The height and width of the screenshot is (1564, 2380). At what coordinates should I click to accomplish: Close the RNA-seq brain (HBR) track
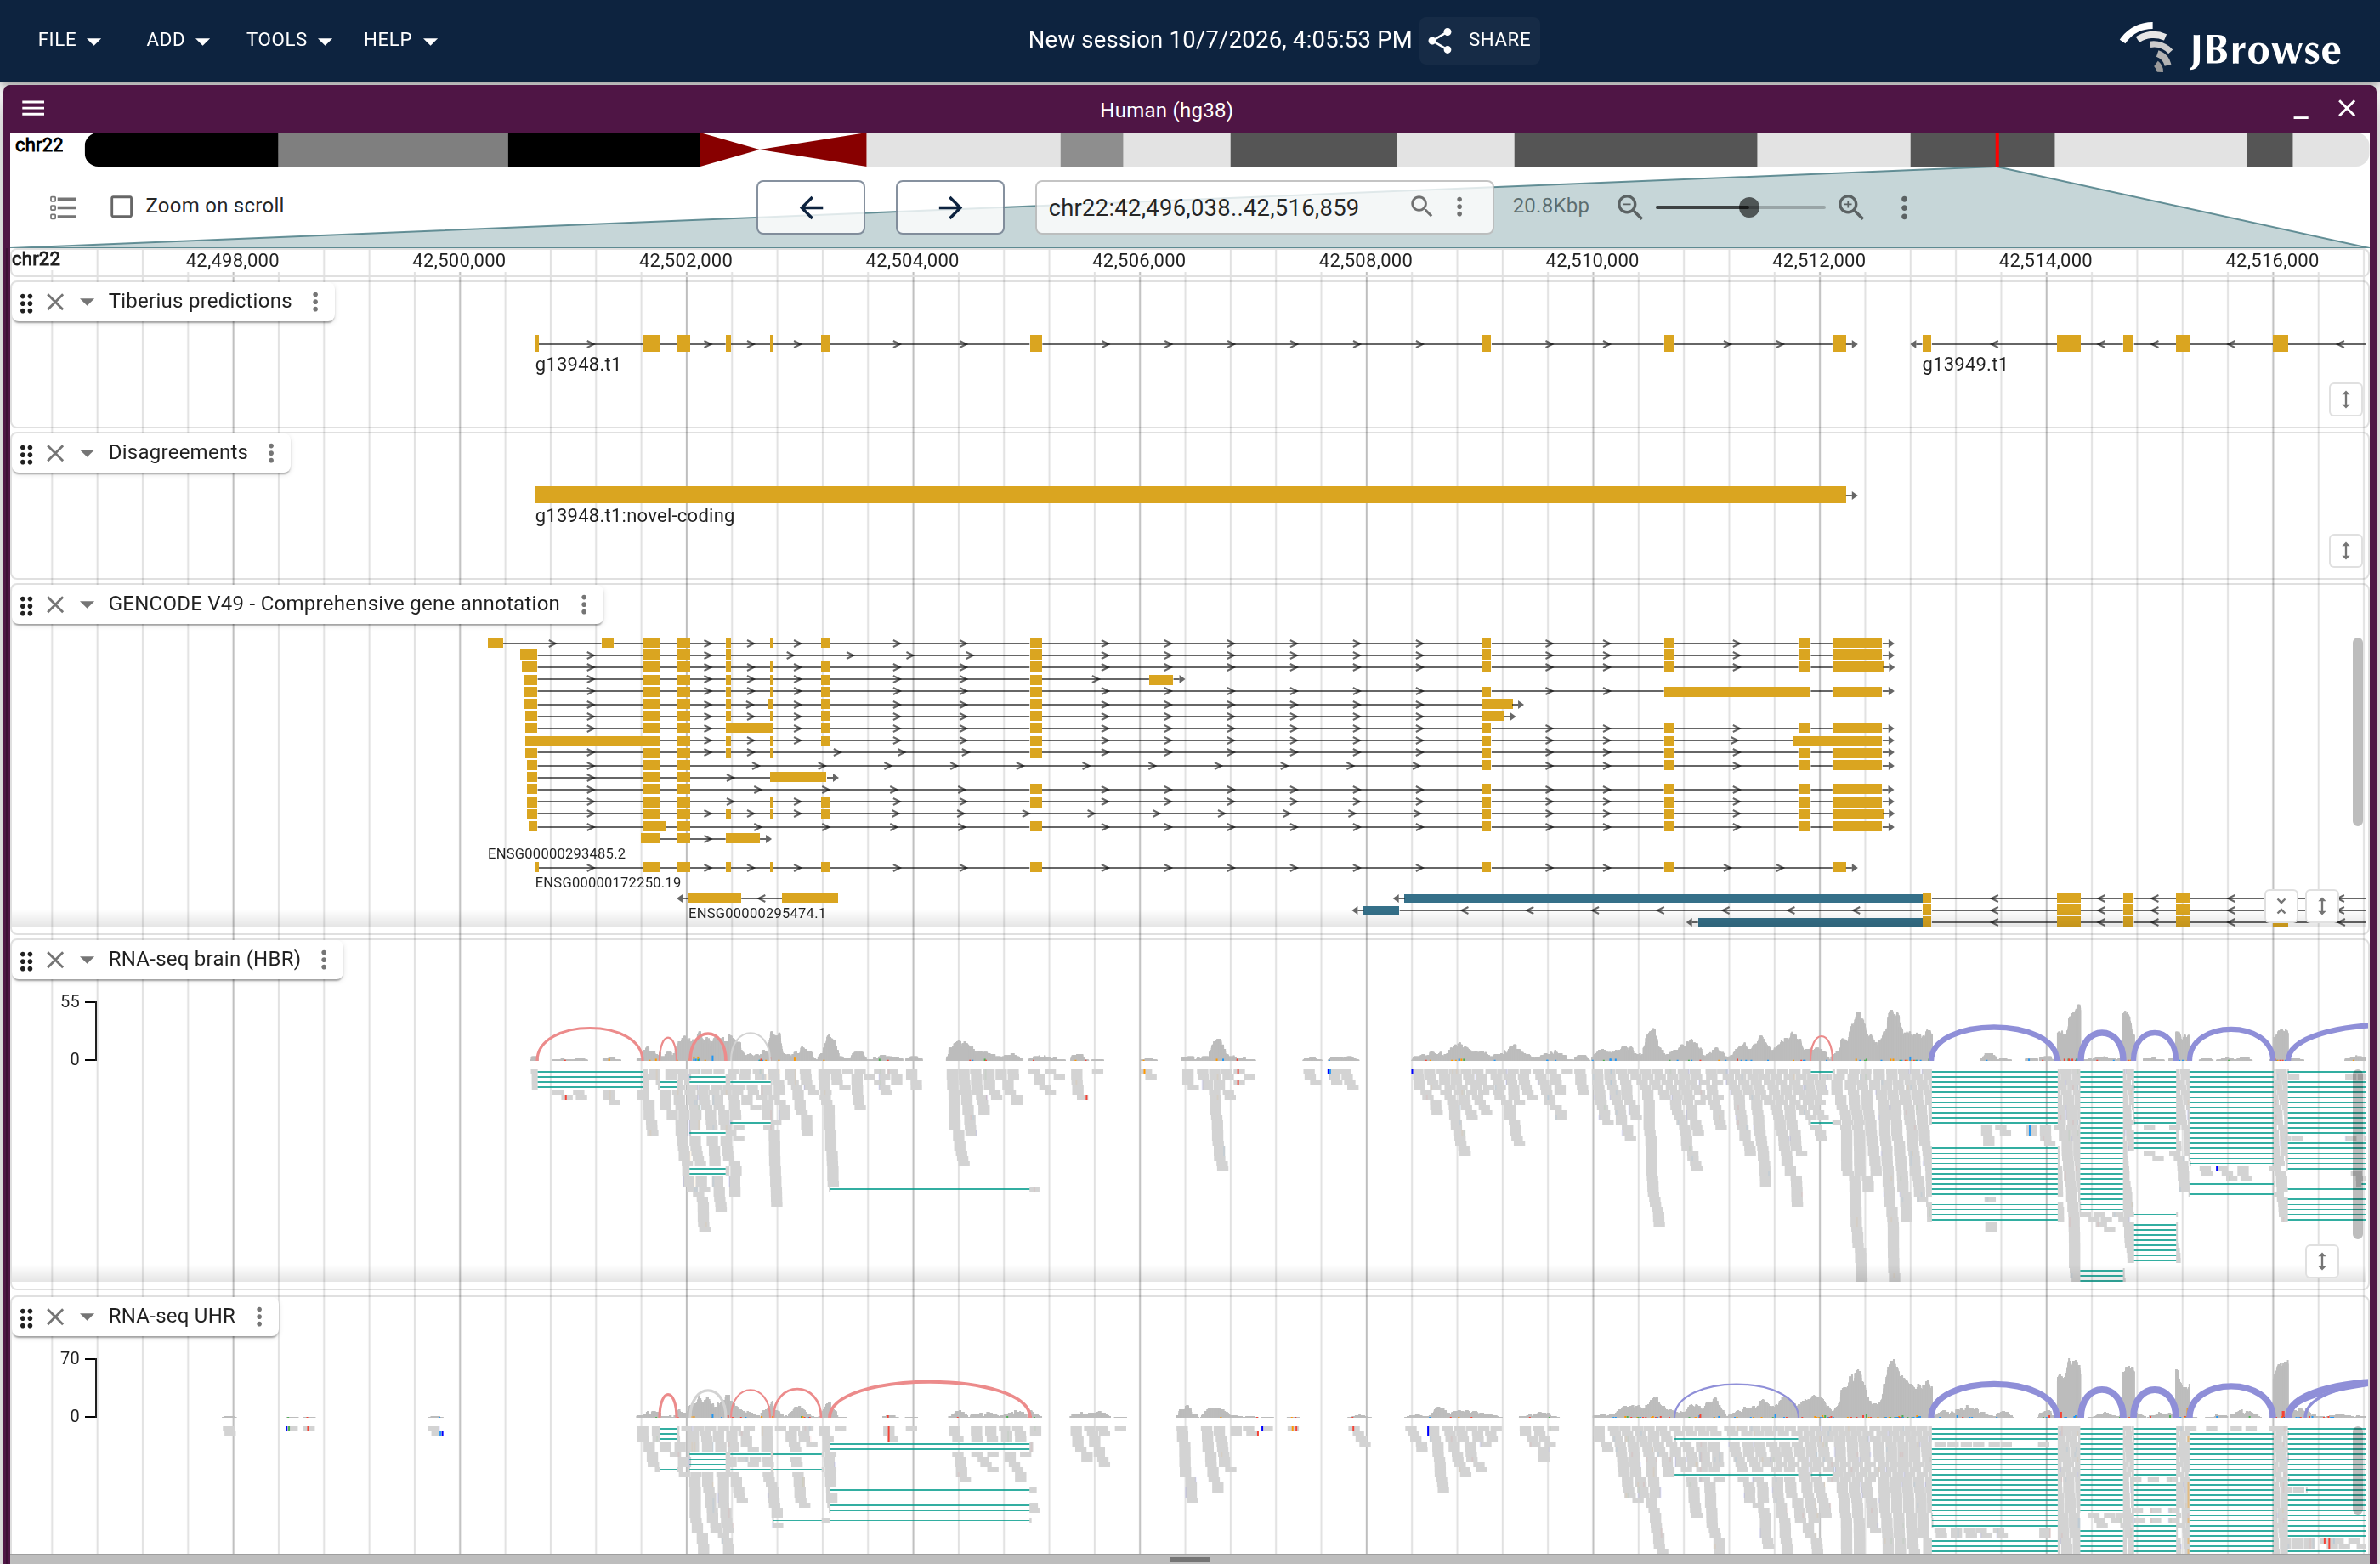click(56, 960)
